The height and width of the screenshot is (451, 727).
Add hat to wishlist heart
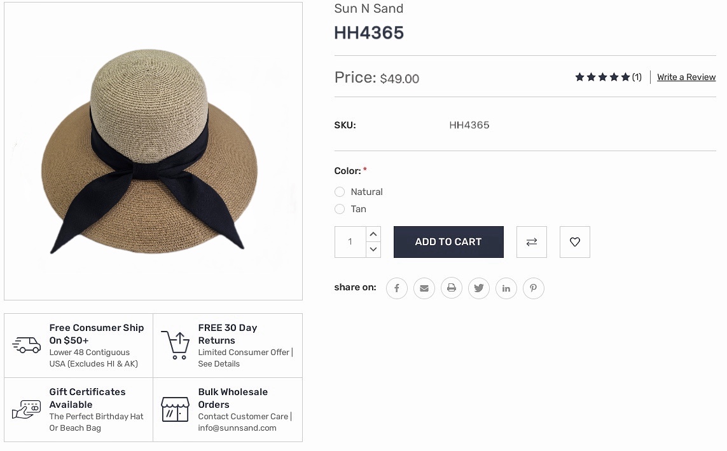pyautogui.click(x=574, y=242)
